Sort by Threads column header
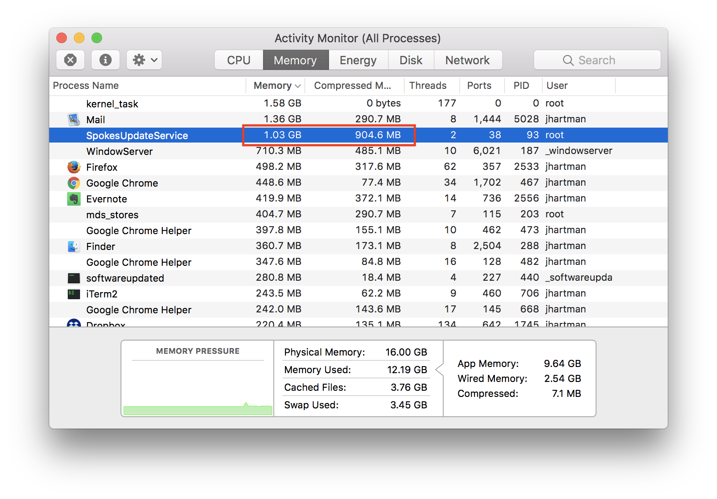This screenshot has width=717, height=499. coord(428,86)
